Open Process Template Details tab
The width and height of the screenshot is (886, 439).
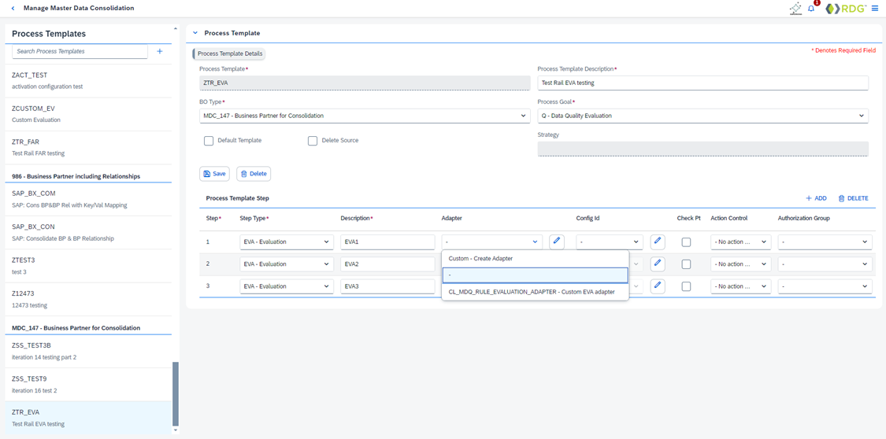pos(229,53)
